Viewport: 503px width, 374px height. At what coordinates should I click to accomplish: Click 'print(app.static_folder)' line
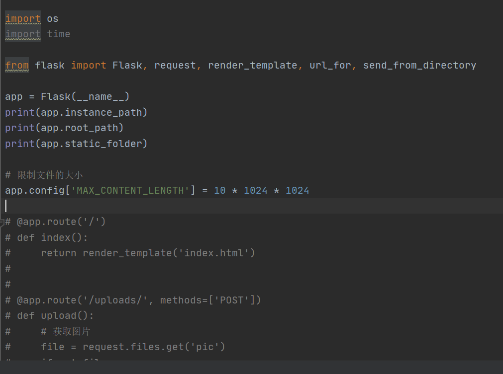(x=76, y=144)
